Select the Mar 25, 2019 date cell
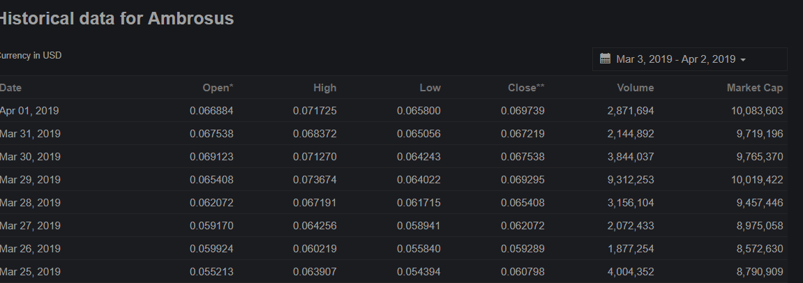 click(30, 272)
